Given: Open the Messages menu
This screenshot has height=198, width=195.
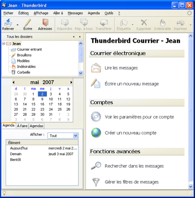Looking at the screenshot, I should pyautogui.click(x=75, y=13).
